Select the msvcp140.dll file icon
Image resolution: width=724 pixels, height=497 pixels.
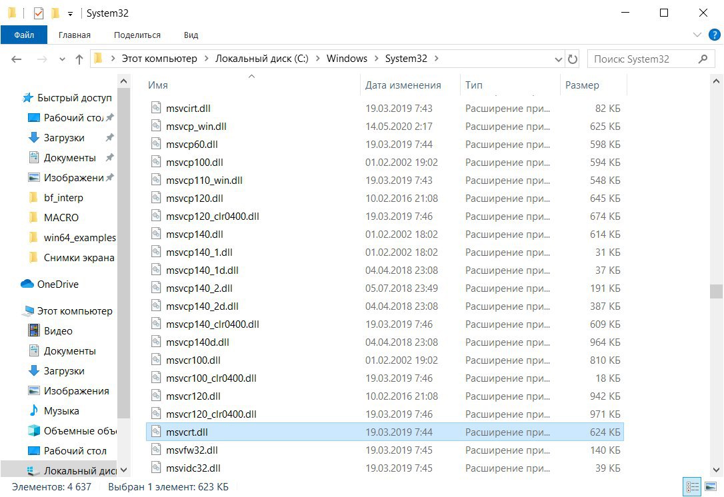click(x=156, y=233)
